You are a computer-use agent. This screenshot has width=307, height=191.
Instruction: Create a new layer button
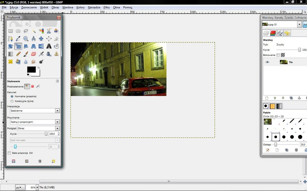(x=267, y=98)
